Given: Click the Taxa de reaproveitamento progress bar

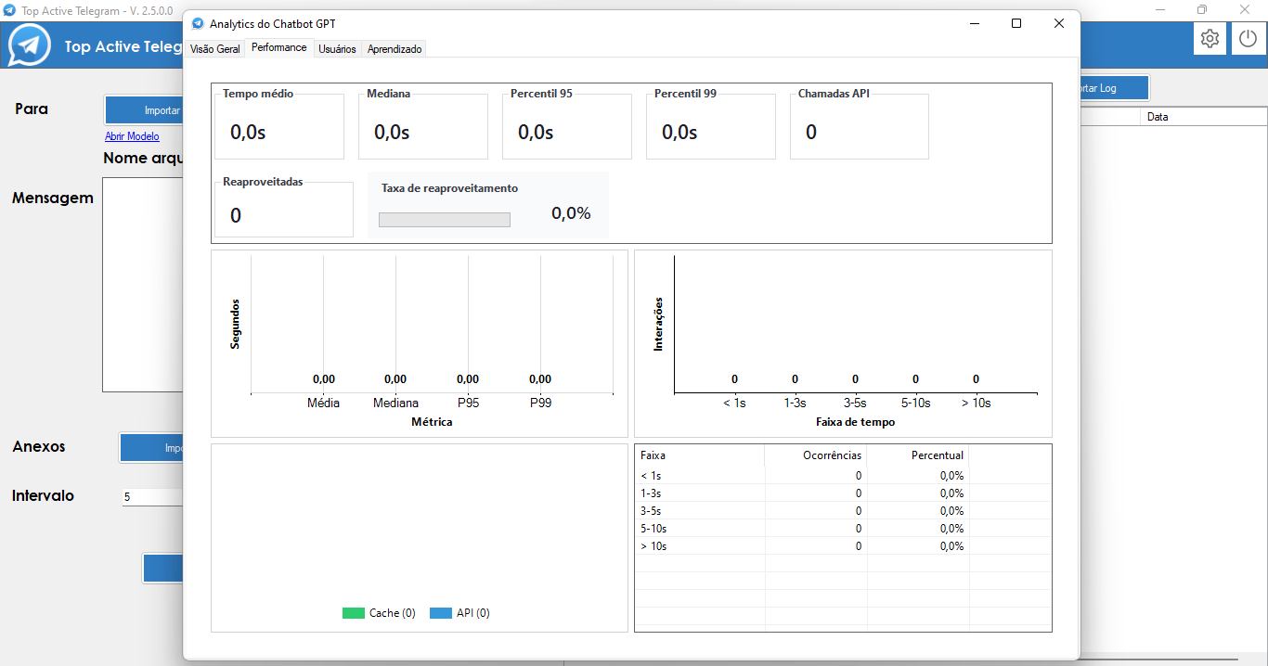Looking at the screenshot, I should (x=445, y=220).
